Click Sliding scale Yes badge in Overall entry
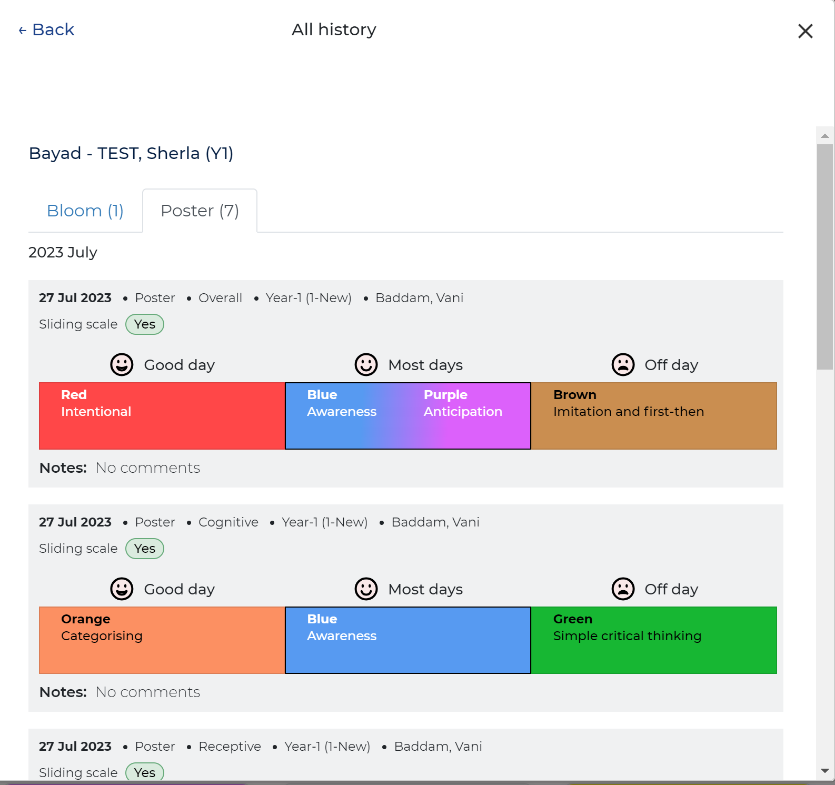The width and height of the screenshot is (835, 785). [x=145, y=324]
